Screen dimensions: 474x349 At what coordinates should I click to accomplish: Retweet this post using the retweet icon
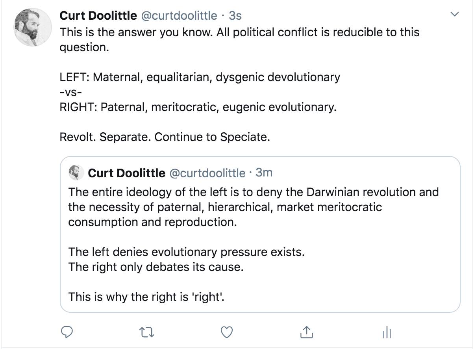tap(147, 332)
